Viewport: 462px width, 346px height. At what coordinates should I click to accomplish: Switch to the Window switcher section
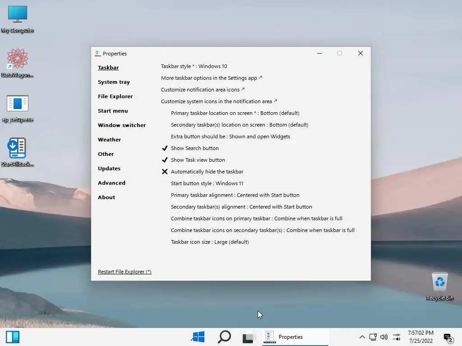[122, 125]
